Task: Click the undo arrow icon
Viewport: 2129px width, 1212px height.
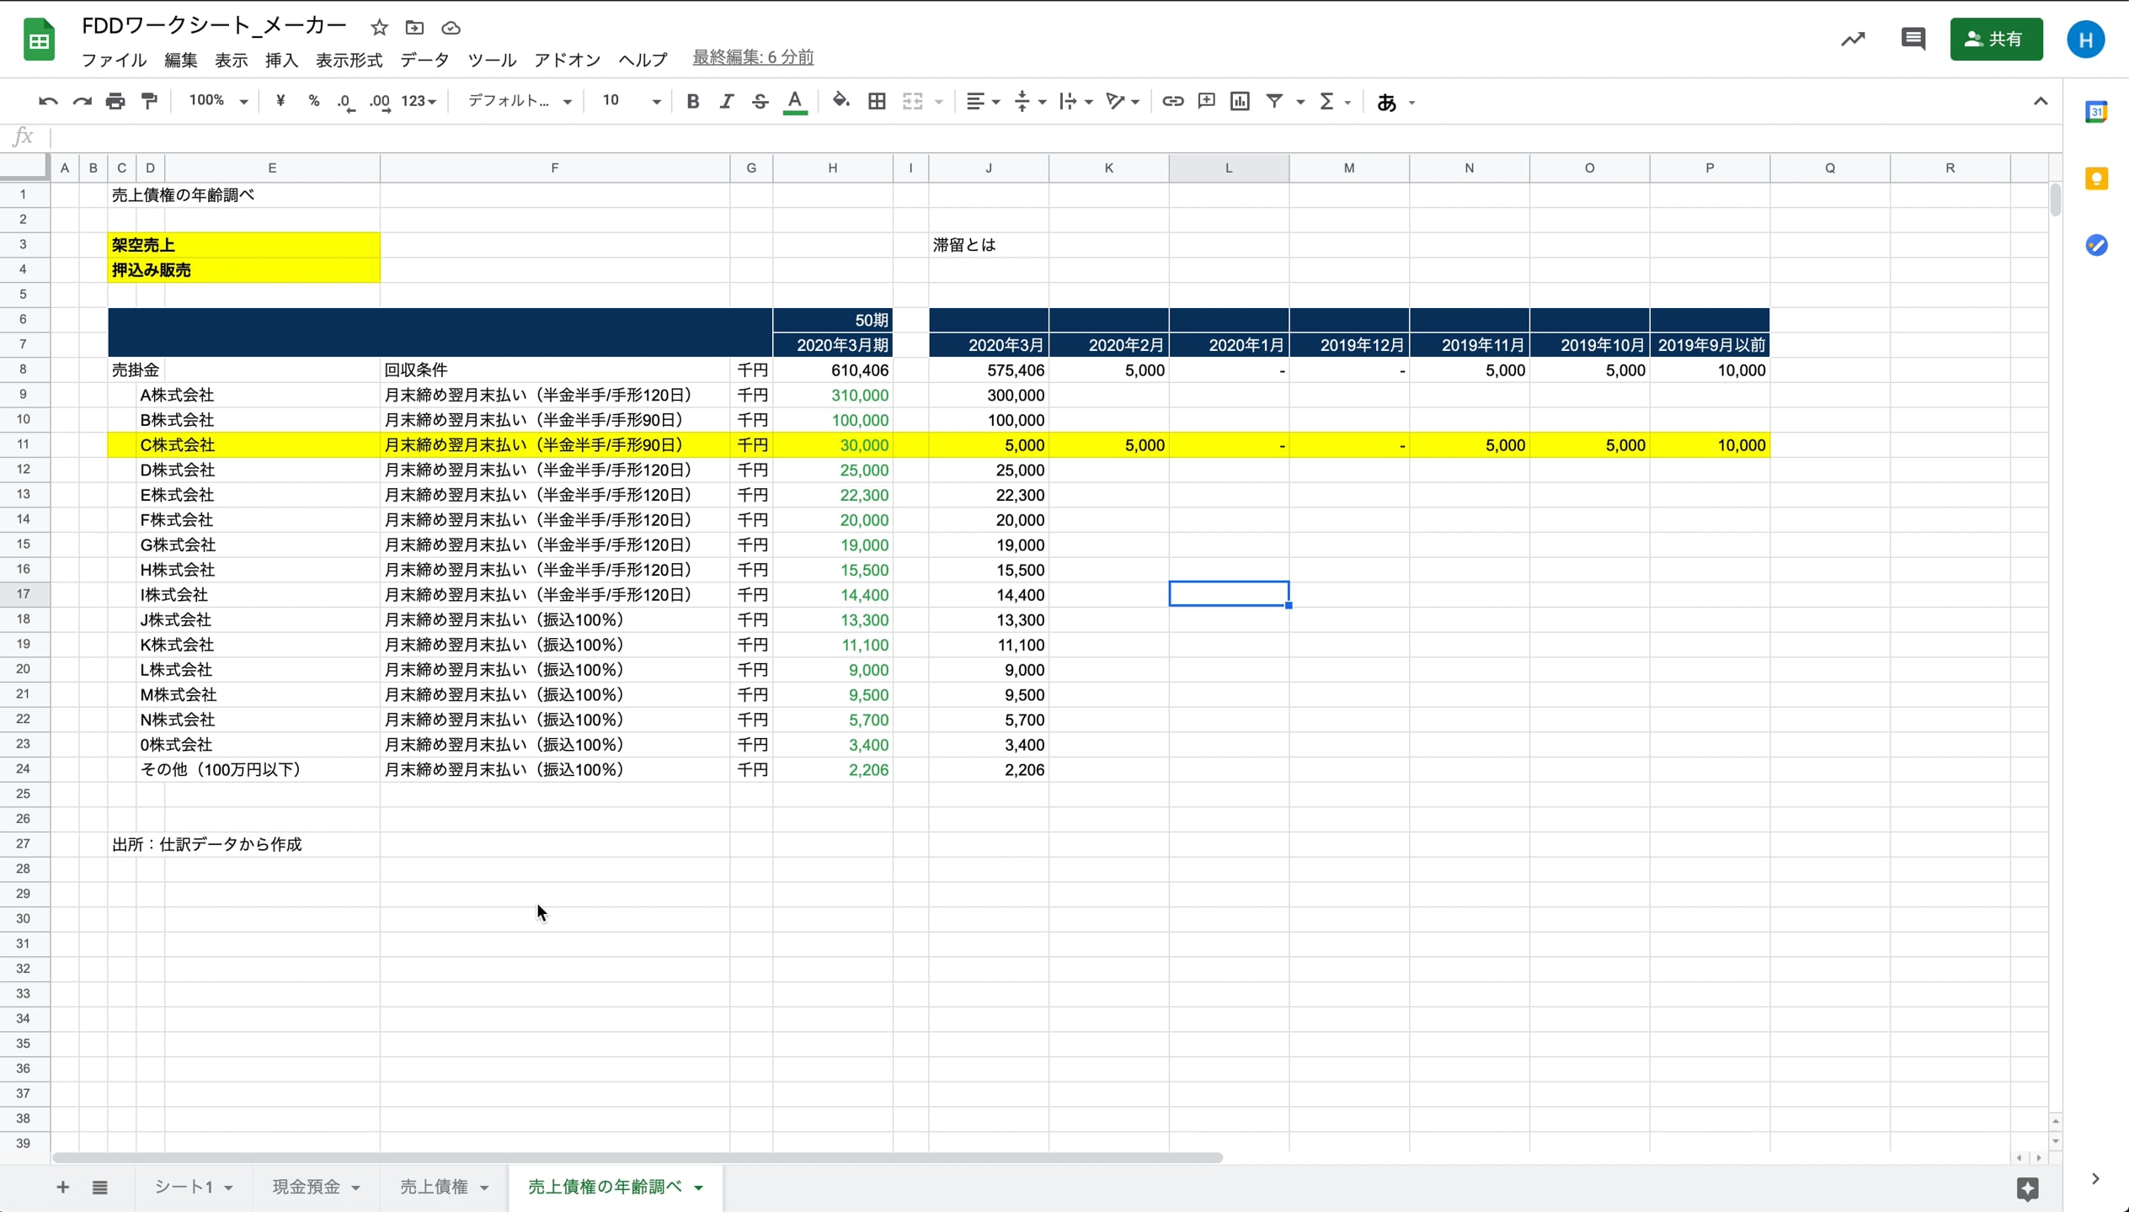Action: pos(48,102)
